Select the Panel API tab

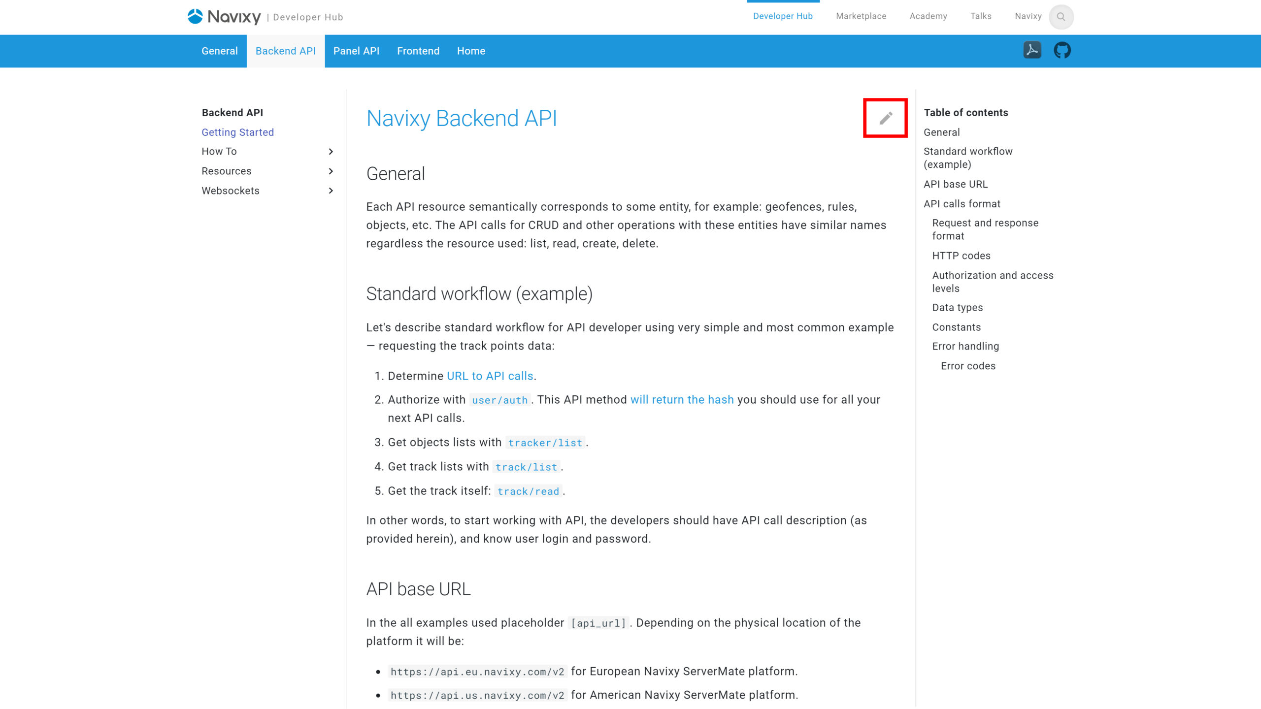click(356, 50)
